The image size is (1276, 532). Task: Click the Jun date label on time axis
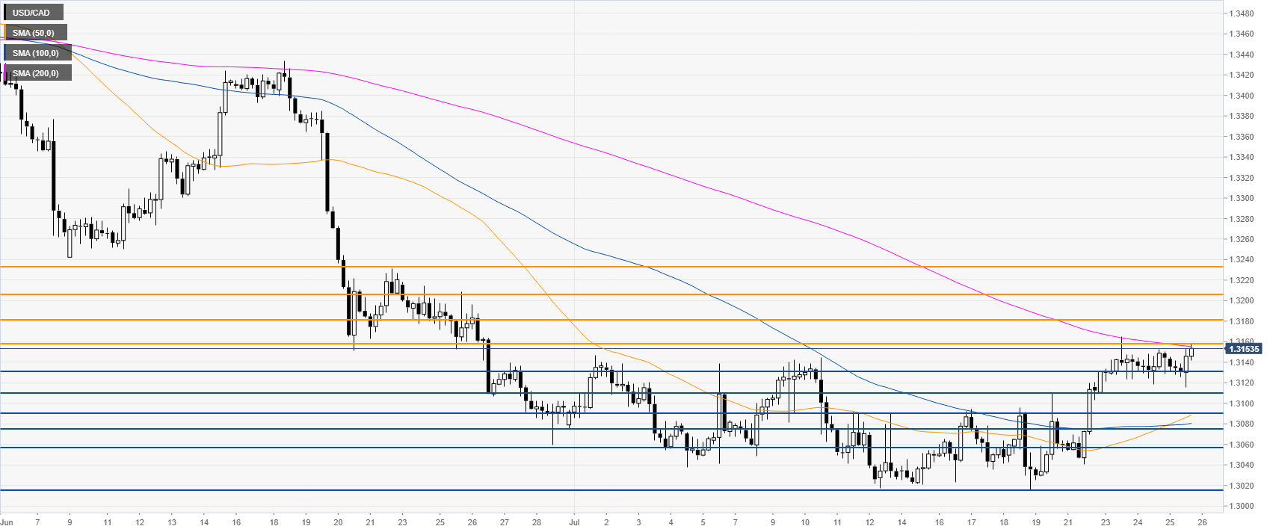point(7,522)
